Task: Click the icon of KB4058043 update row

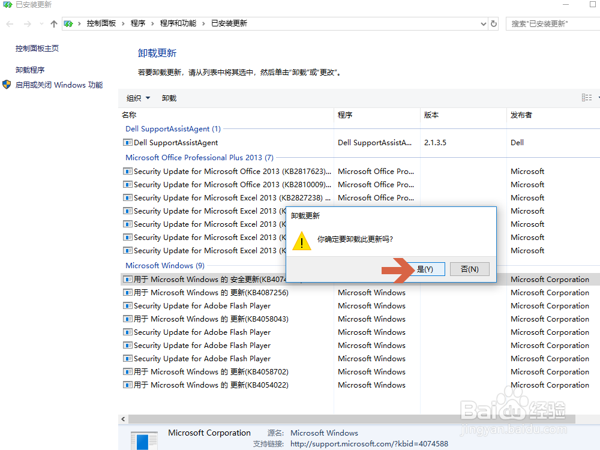Action: point(127,319)
